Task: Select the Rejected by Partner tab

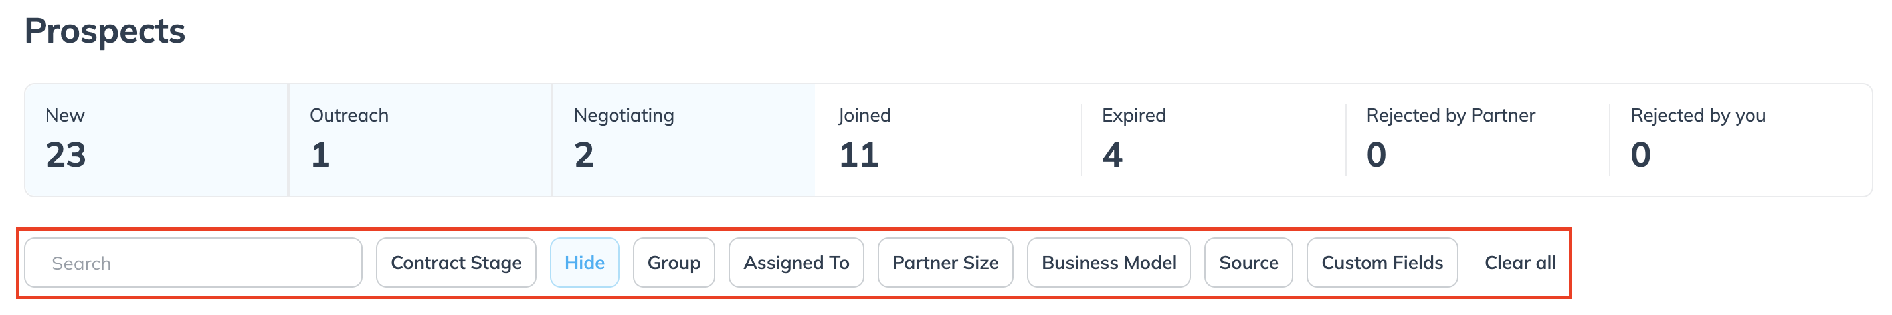Action: pos(1476,140)
